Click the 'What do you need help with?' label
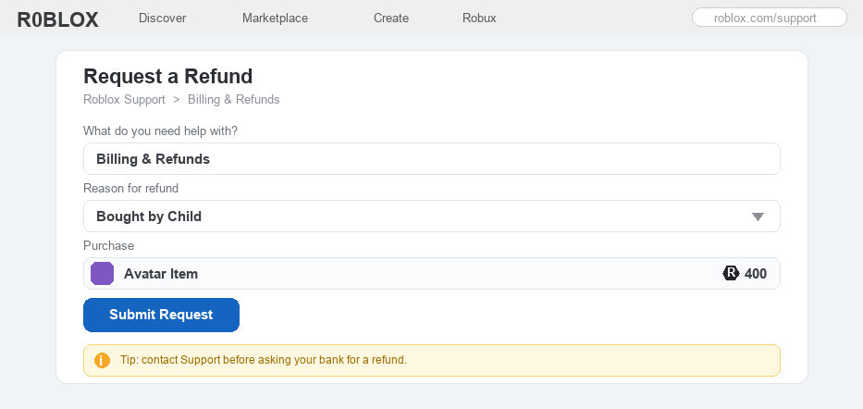The image size is (863, 409). 161,131
